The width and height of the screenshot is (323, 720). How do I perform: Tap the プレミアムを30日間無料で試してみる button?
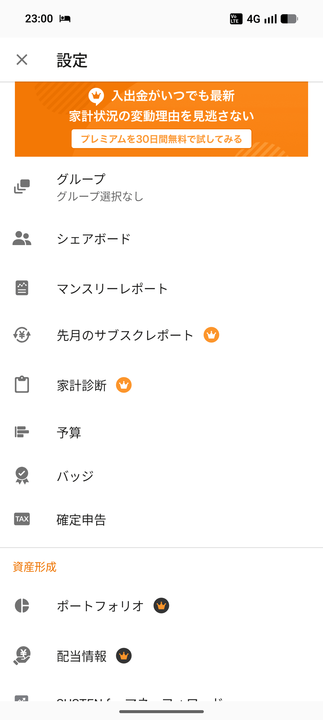tap(161, 139)
